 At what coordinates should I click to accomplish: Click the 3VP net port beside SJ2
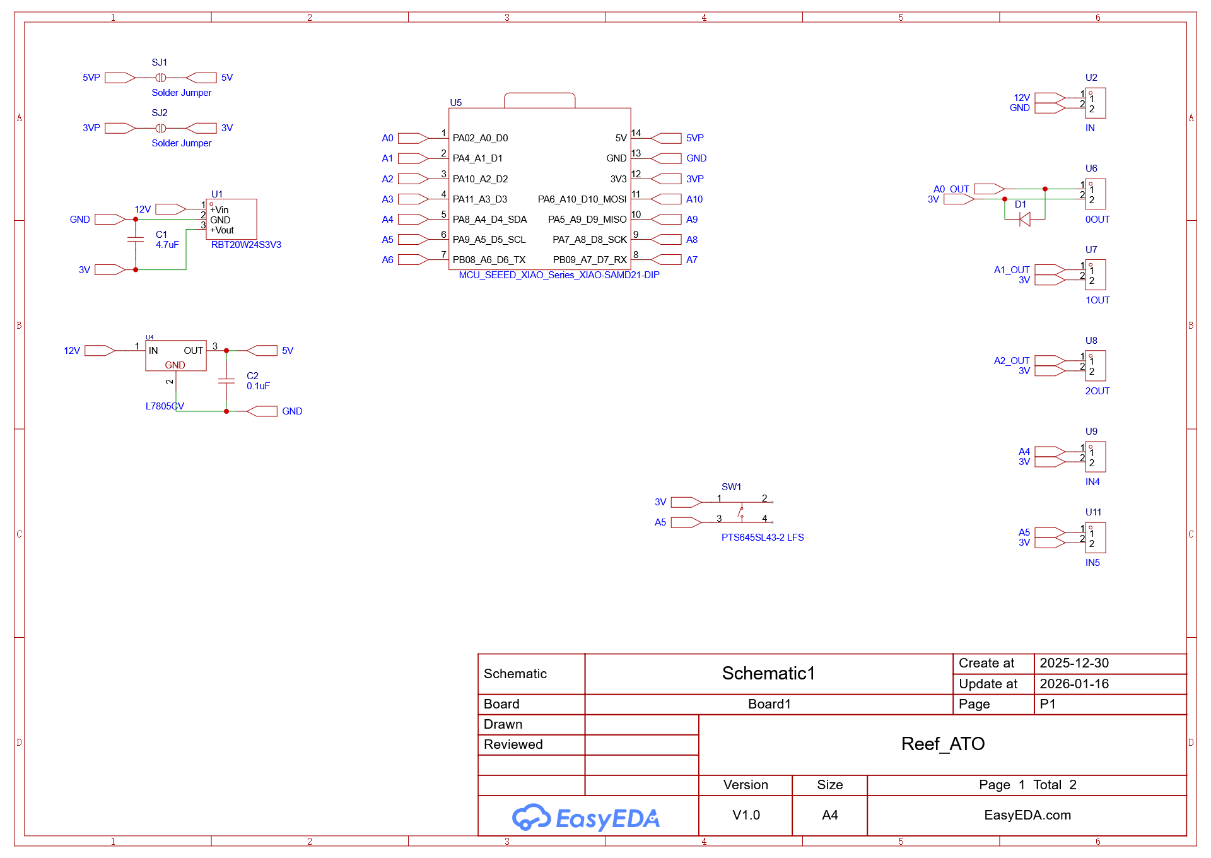pos(120,128)
